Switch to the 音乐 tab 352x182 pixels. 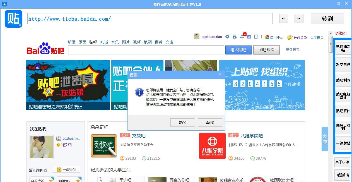click(x=115, y=42)
